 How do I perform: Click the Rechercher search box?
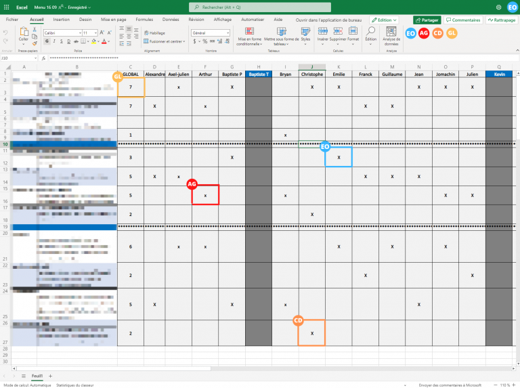point(260,7)
